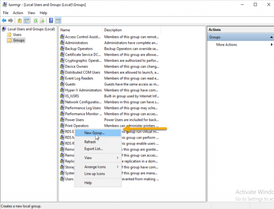Toggle the Show/Hide Action Pane toolbar button
This screenshot has width=274, height=209.
58,20
